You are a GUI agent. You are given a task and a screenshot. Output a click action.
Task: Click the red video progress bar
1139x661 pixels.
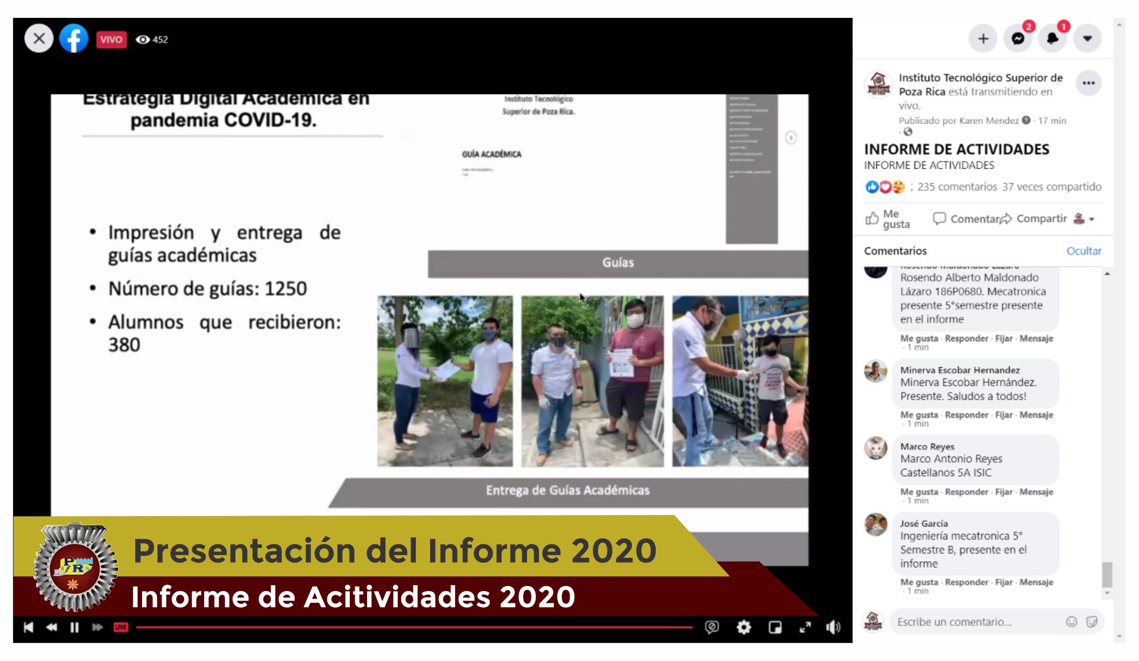413,627
